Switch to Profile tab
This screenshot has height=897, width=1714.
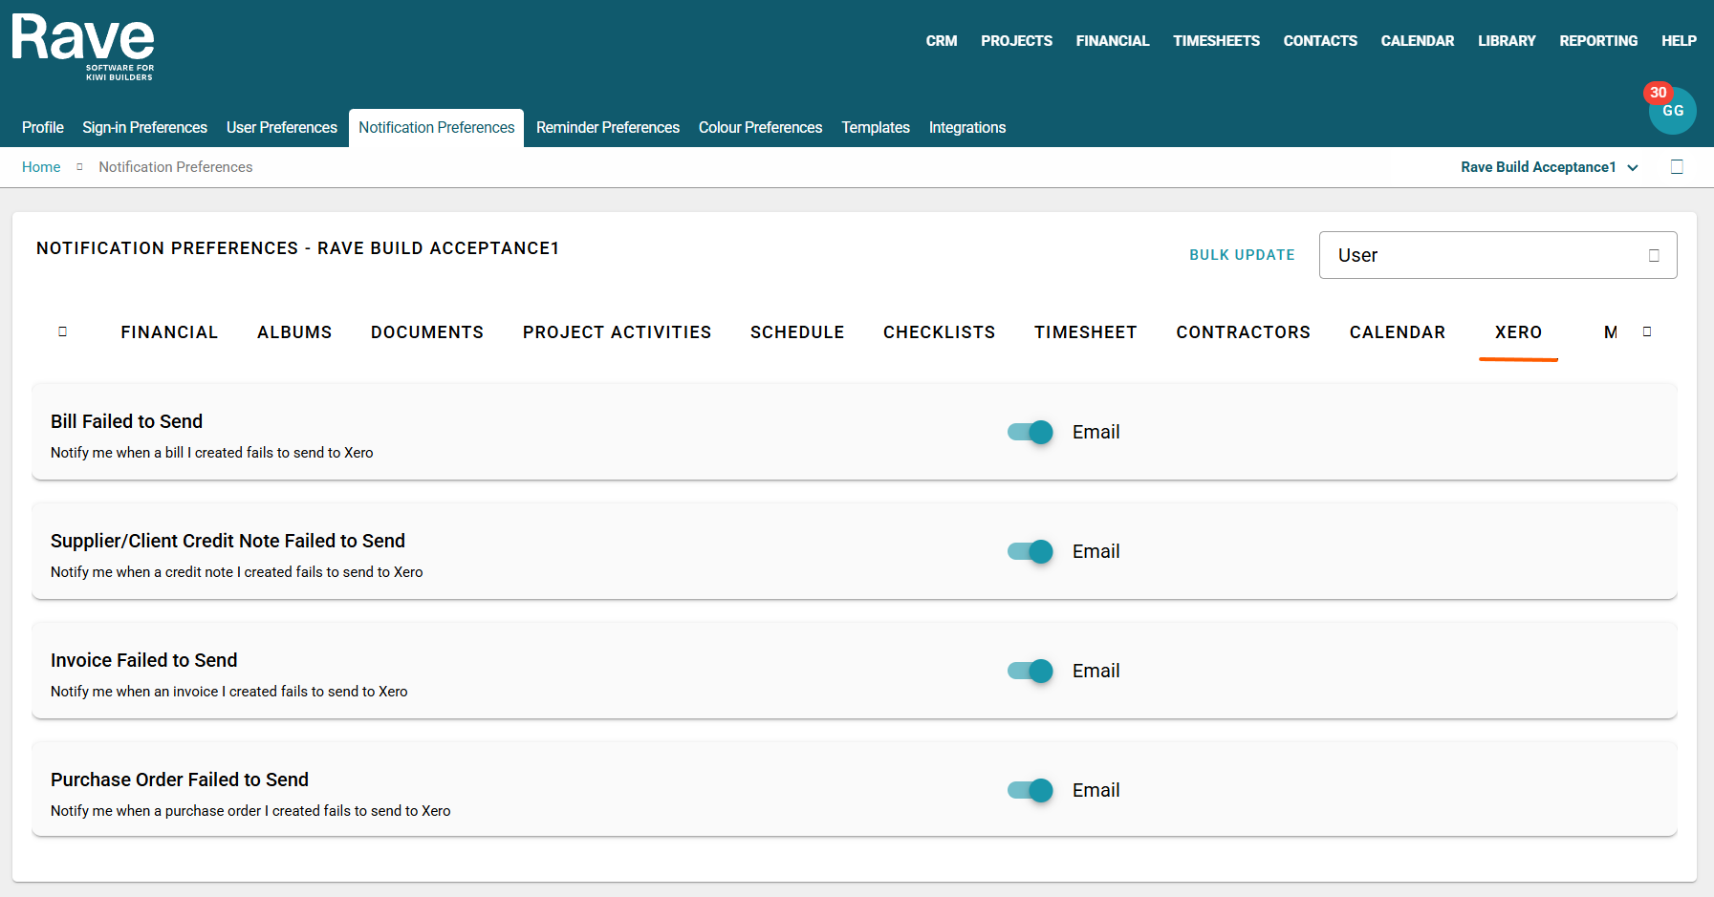click(x=43, y=128)
